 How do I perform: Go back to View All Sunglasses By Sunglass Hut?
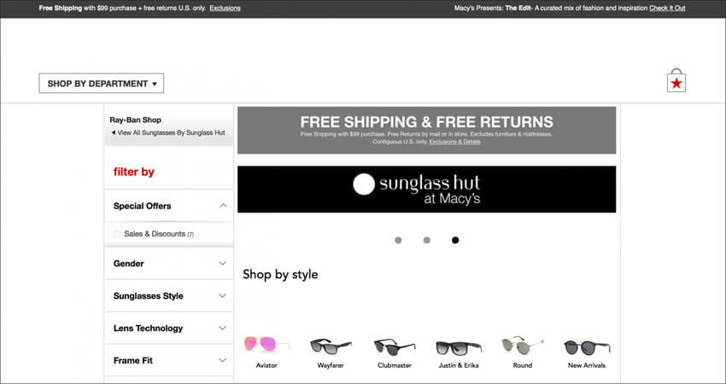(168, 133)
